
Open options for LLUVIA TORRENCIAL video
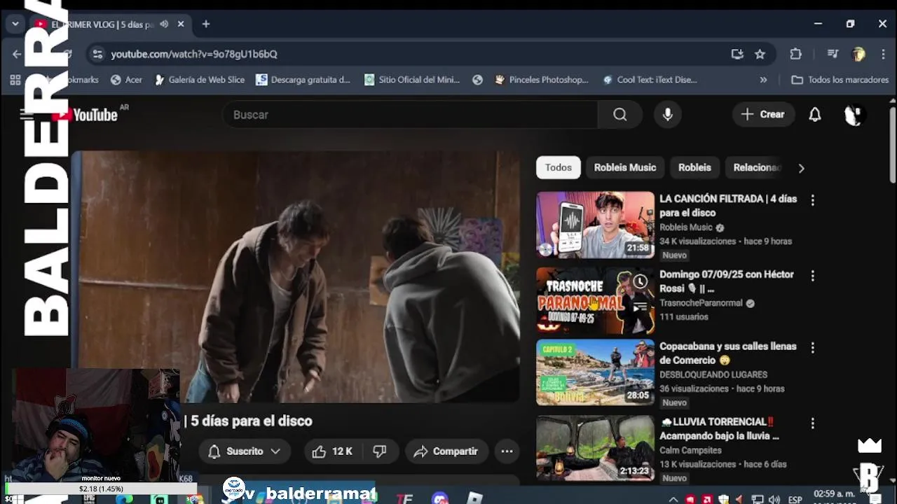(x=812, y=423)
